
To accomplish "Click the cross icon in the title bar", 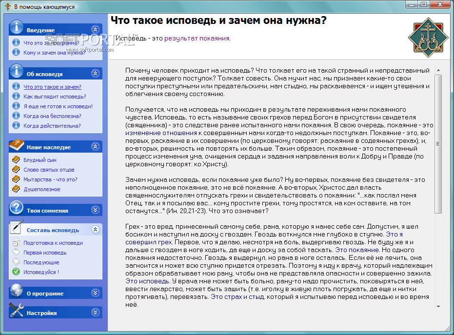I will tap(8, 6).
